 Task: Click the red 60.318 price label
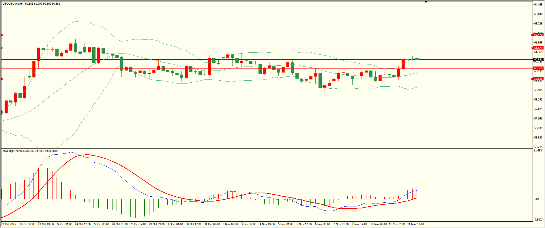click(538, 68)
